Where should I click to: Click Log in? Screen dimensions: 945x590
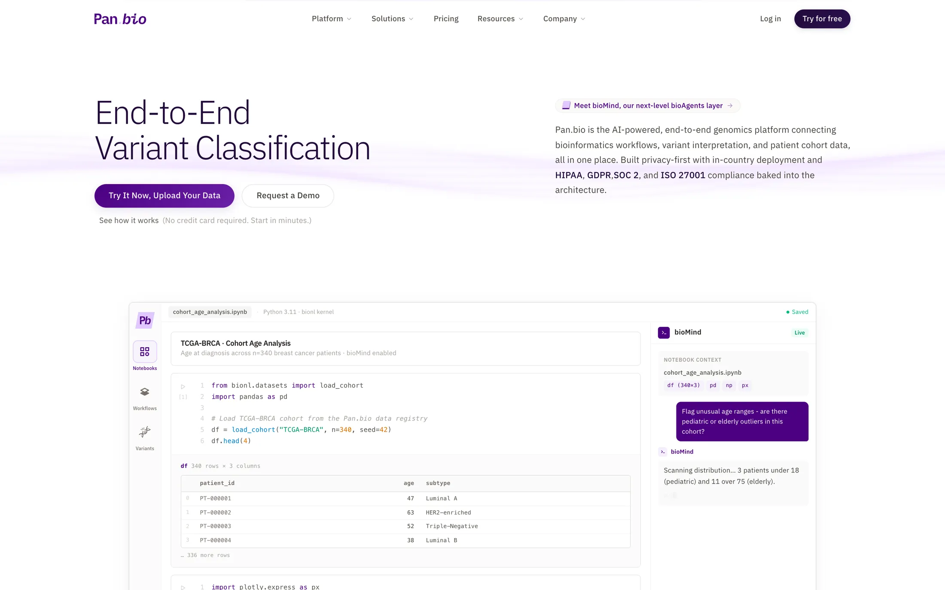pyautogui.click(x=770, y=19)
